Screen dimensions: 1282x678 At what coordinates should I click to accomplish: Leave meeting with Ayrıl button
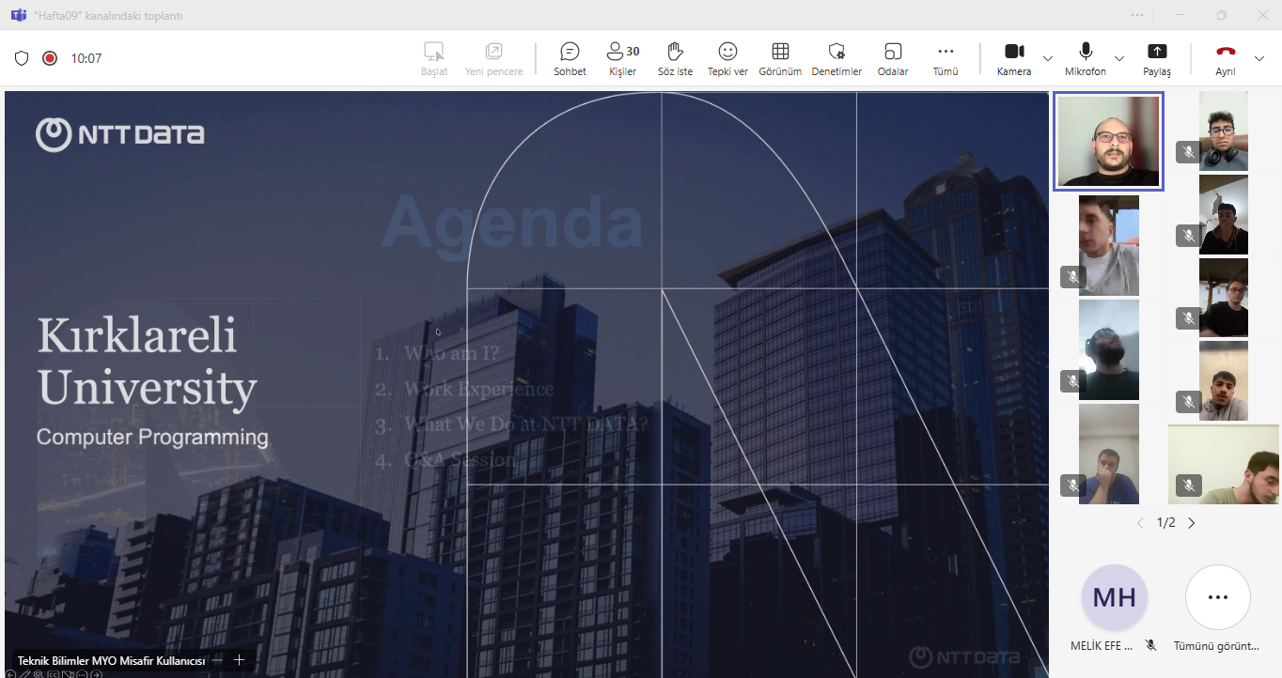point(1225,58)
